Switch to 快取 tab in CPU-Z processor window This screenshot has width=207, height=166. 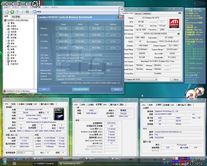[14, 104]
